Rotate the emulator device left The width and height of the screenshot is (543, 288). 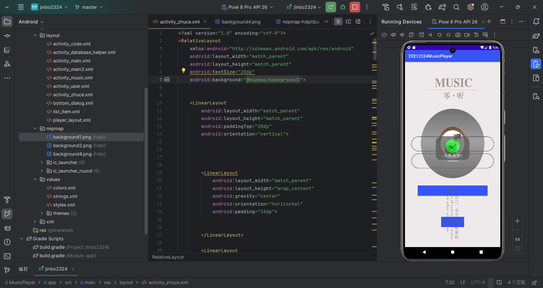pyautogui.click(x=411, y=35)
